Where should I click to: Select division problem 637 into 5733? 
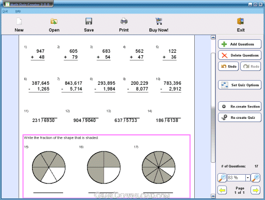(127, 120)
